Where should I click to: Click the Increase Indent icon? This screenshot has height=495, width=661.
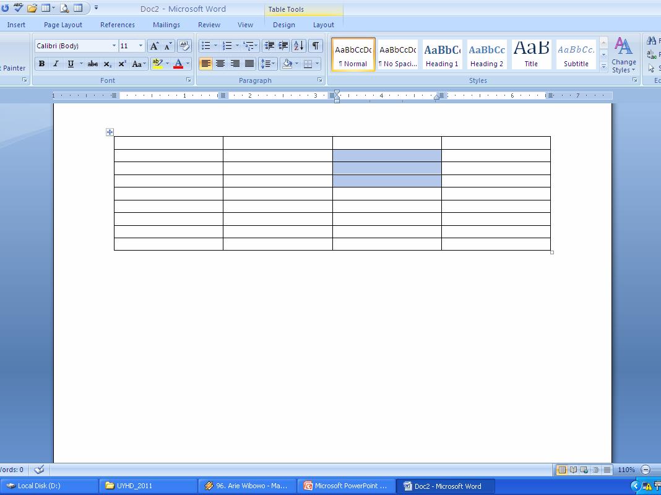[x=283, y=46]
